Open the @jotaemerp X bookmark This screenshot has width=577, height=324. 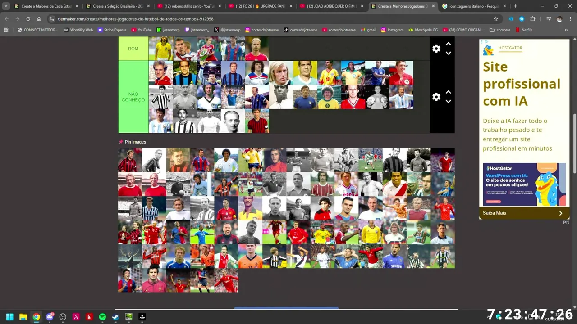tap(227, 30)
